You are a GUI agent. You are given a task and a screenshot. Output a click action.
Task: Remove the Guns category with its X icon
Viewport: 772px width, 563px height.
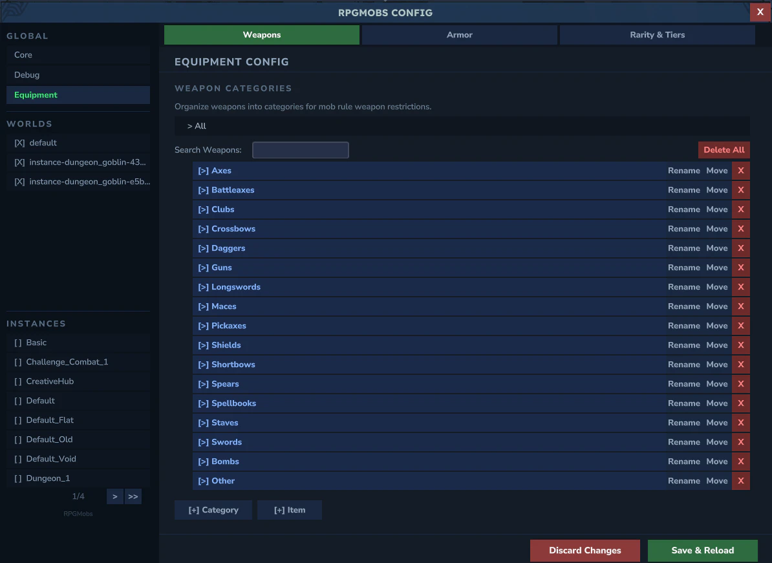click(740, 267)
